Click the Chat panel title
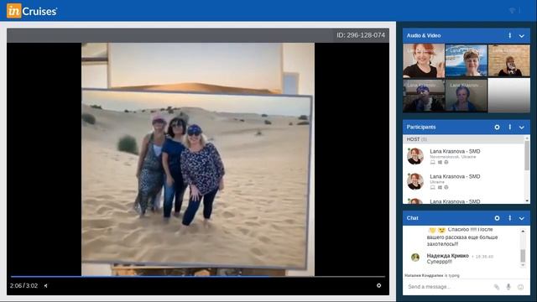The height and width of the screenshot is (302, 537). (412, 218)
